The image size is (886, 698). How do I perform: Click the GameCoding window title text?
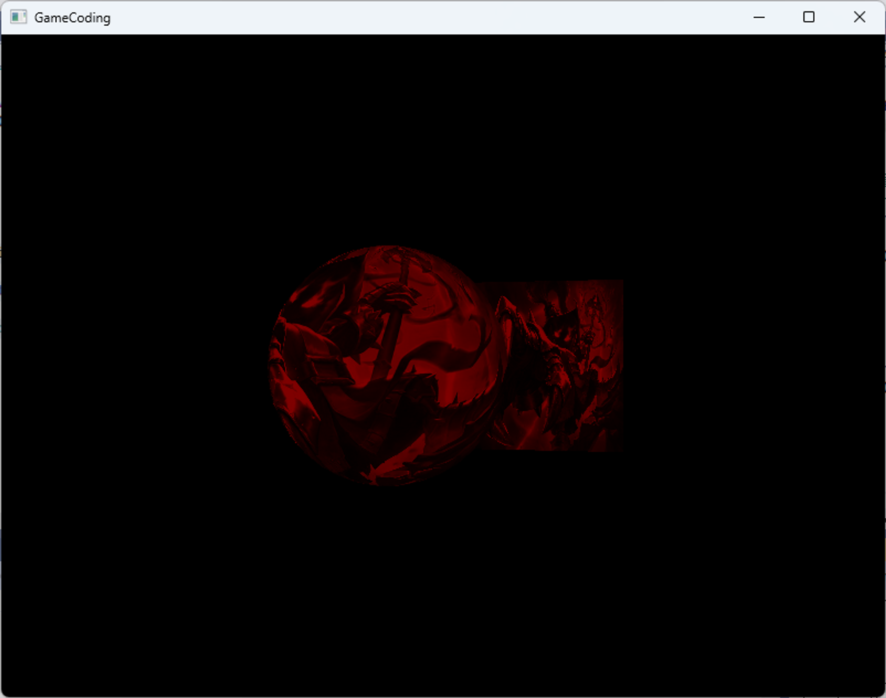[72, 18]
